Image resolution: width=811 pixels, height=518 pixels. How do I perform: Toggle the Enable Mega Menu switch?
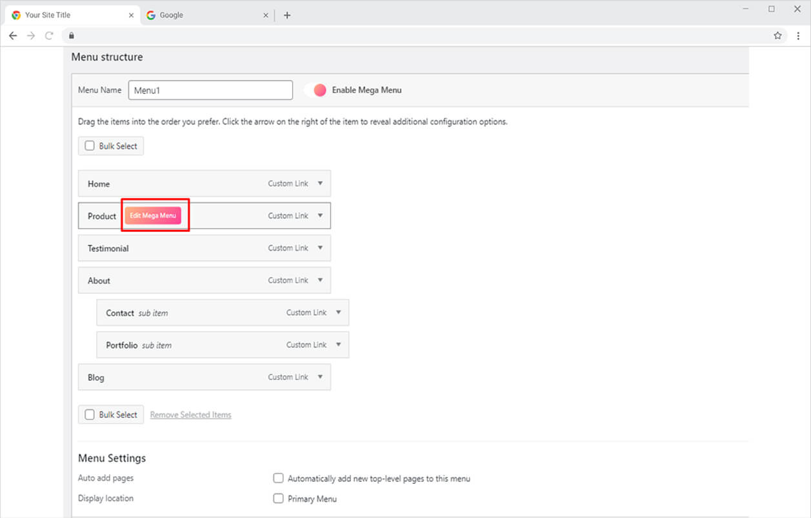pos(317,90)
